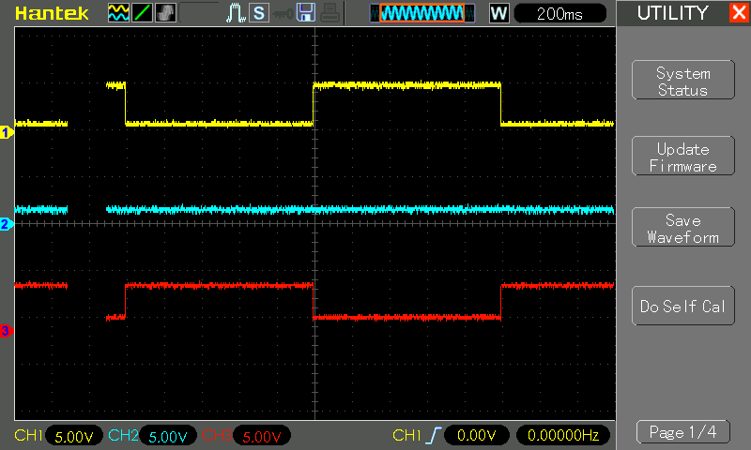Click the 200ms timebase readout

click(x=560, y=13)
